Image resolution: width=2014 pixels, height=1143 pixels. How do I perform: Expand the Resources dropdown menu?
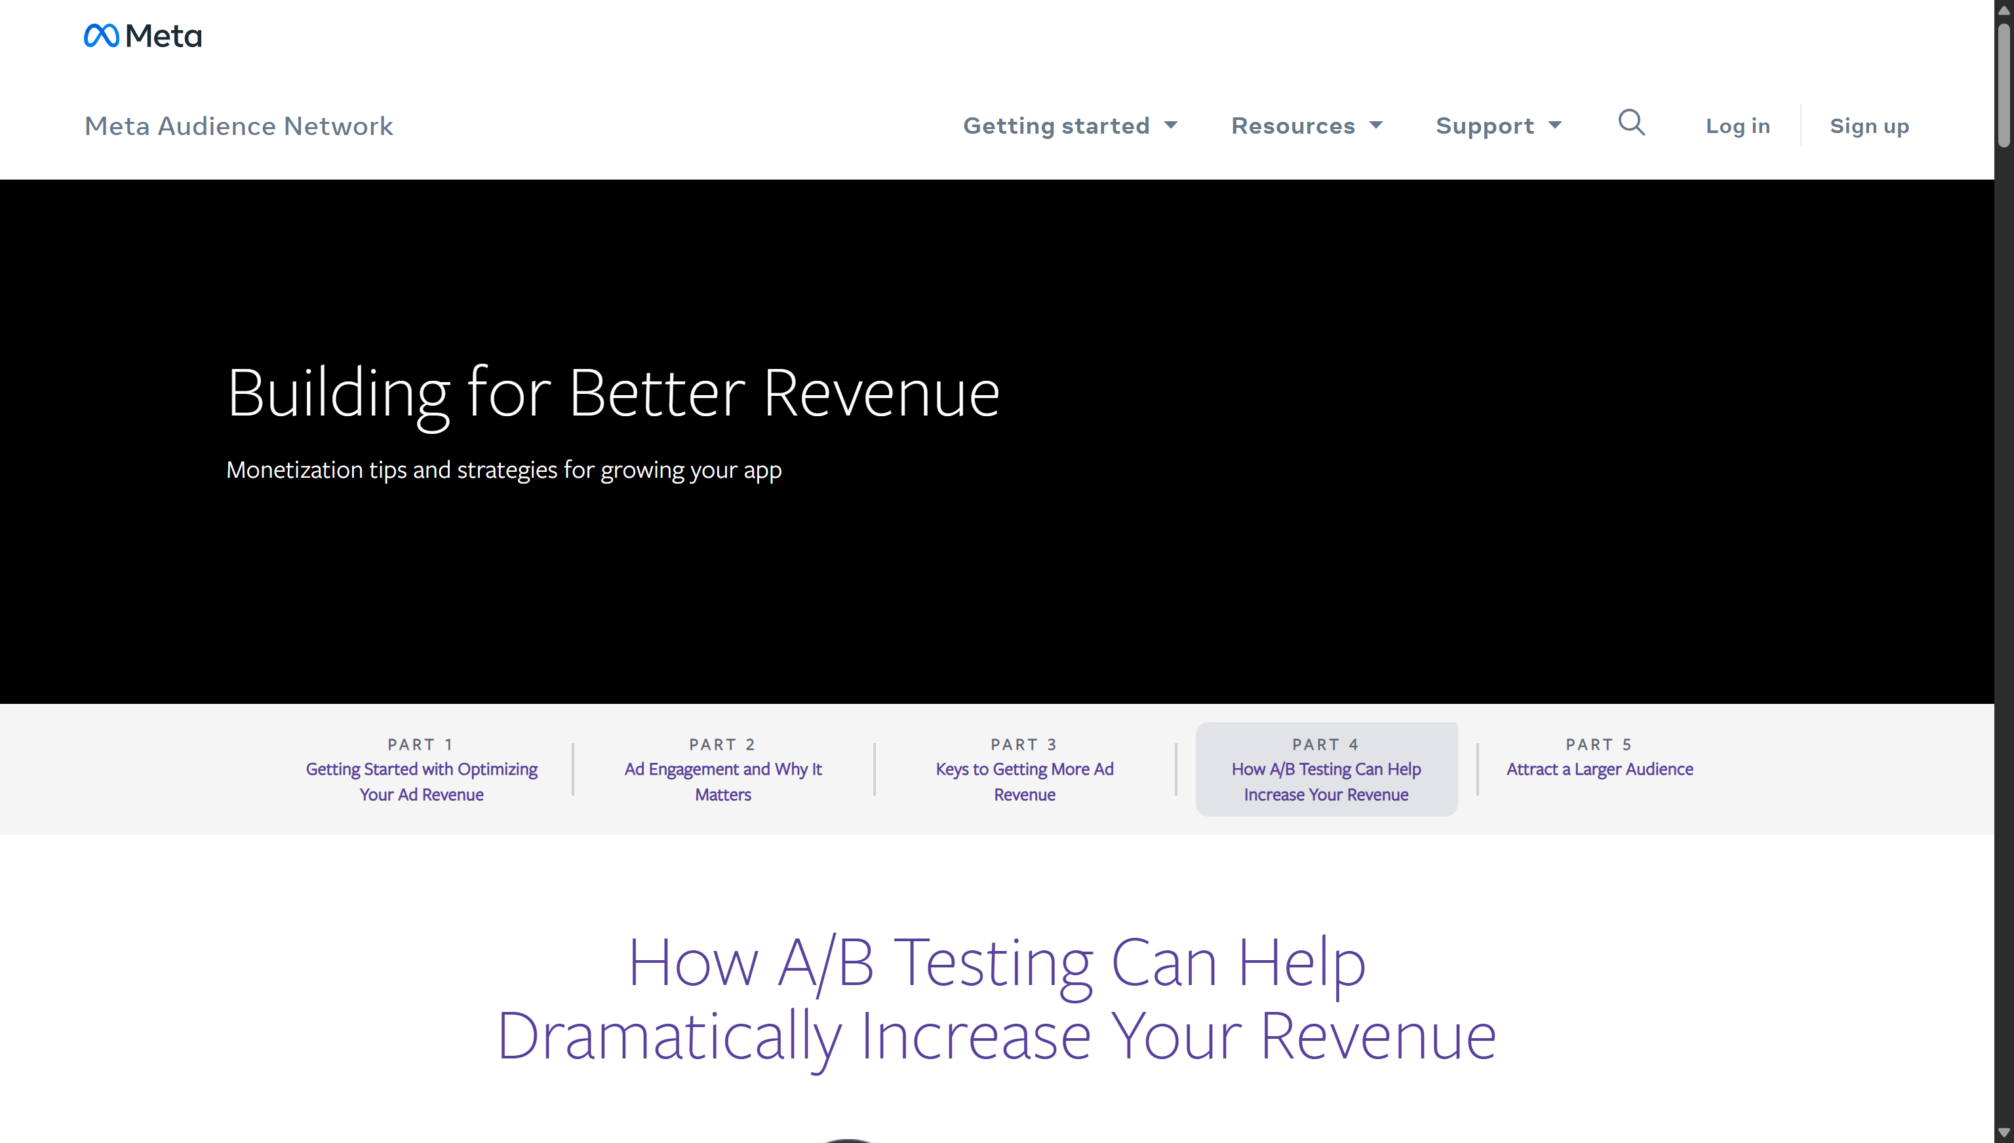(1307, 126)
